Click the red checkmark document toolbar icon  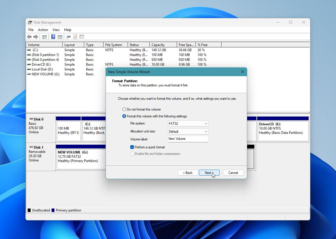point(75,37)
